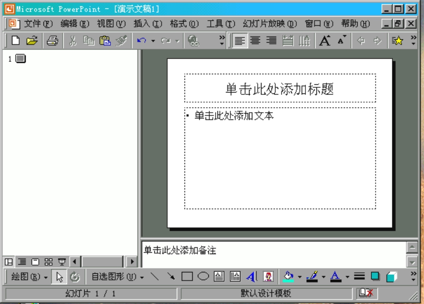Toggle right text alignment
This screenshot has height=304, width=424.
(272, 41)
